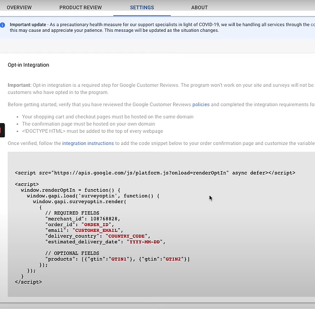This screenshot has height=309, width=315.
Task: Click the Important update banner text
Action: point(163,28)
